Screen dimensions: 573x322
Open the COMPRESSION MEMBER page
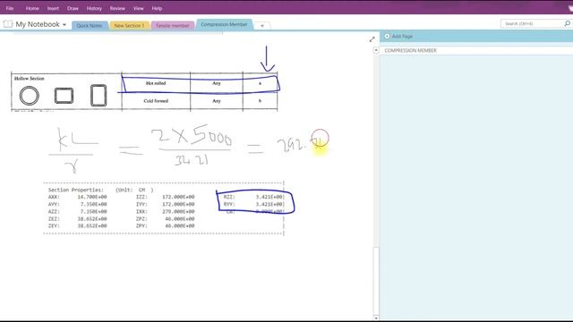pos(476,50)
